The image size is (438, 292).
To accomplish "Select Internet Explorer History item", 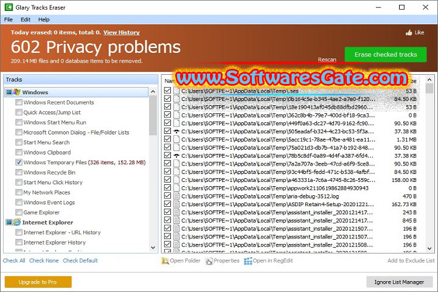I will 55,243.
